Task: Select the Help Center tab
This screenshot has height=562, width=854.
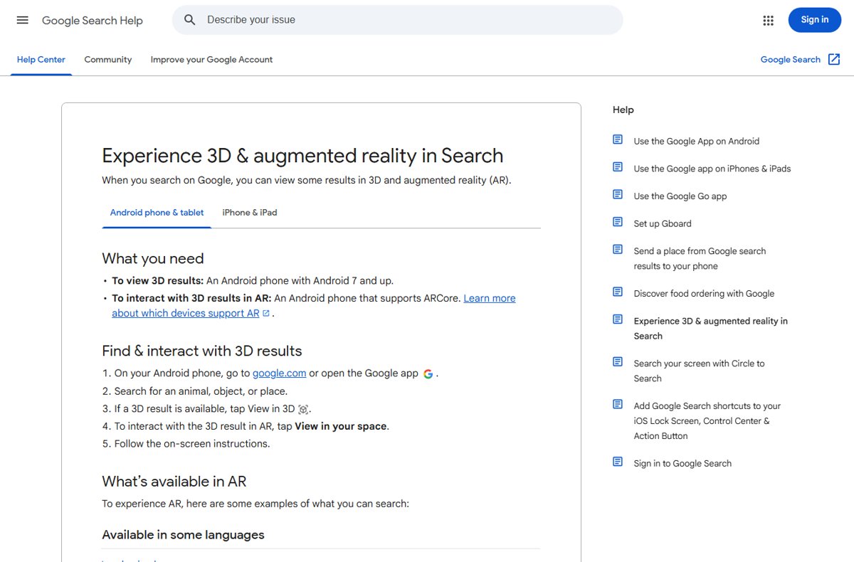Action: [x=41, y=60]
